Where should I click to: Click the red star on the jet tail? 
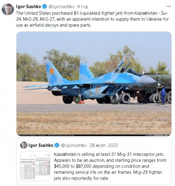[x=52, y=71]
